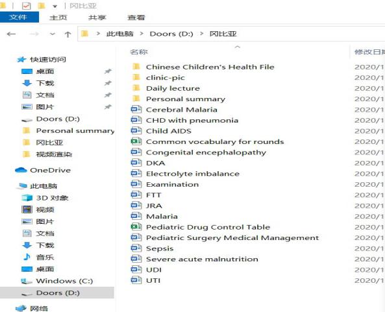Select Windows (C:) drive in the navigation pane

(64, 281)
